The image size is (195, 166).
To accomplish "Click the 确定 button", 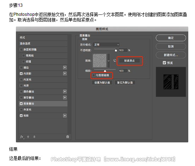I will tap(171, 38).
